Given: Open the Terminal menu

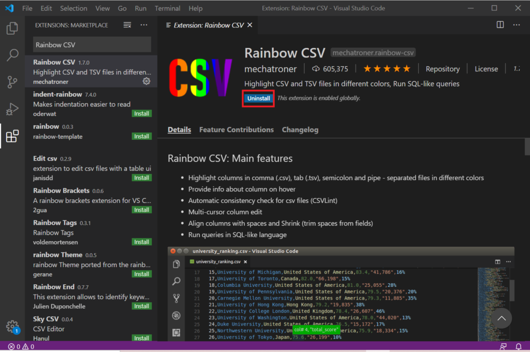Looking at the screenshot, I should click(167, 8).
